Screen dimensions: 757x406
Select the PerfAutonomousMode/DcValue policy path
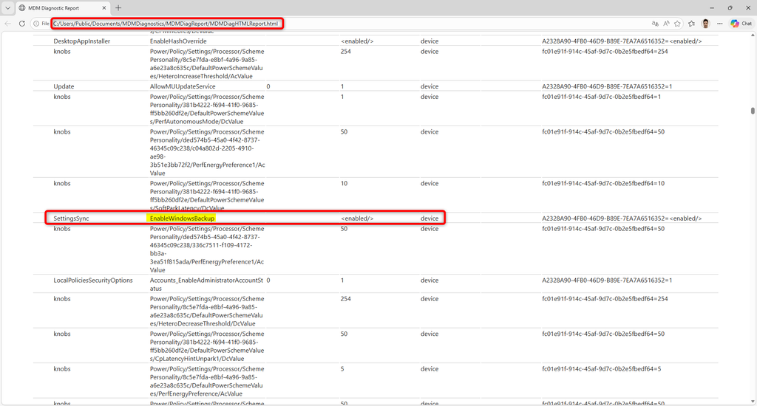pyautogui.click(x=207, y=109)
